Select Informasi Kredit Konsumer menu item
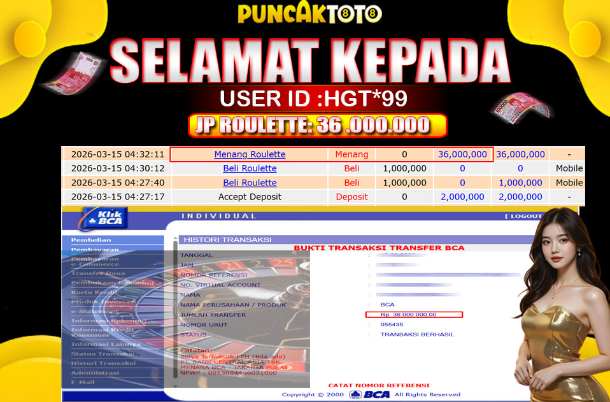The height and width of the screenshot is (402, 610). (103, 332)
